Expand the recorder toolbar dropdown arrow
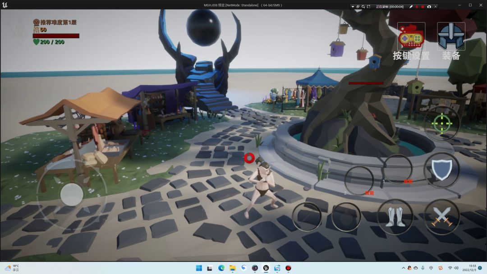This screenshot has width=487, height=274. (x=353, y=7)
